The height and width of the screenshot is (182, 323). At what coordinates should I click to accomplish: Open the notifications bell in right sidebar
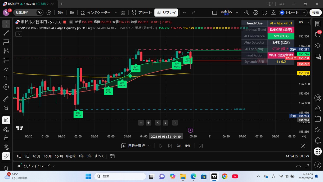click(x=318, y=140)
